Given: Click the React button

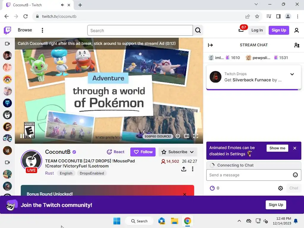Looking at the screenshot, I should [x=115, y=152].
